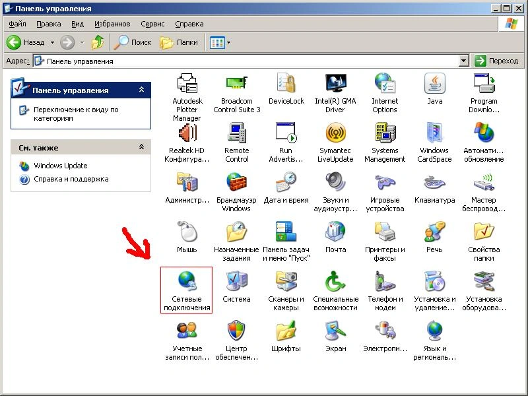Open Специальные возможности accessibility icon
The image size is (528, 396).
335,281
